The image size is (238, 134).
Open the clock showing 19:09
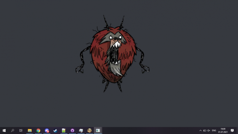click(x=223, y=131)
